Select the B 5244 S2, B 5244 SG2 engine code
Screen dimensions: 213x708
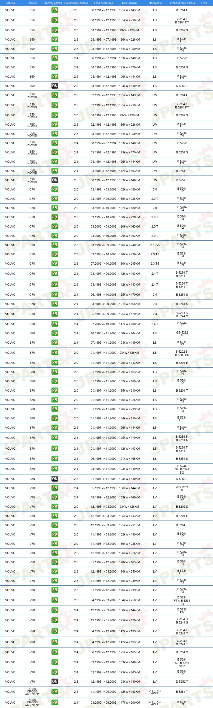pyautogui.click(x=182, y=662)
